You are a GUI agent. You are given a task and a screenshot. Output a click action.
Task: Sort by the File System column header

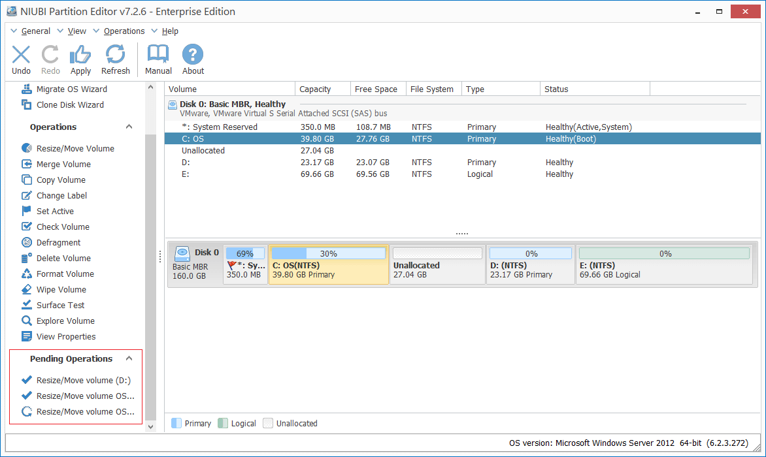(434, 89)
